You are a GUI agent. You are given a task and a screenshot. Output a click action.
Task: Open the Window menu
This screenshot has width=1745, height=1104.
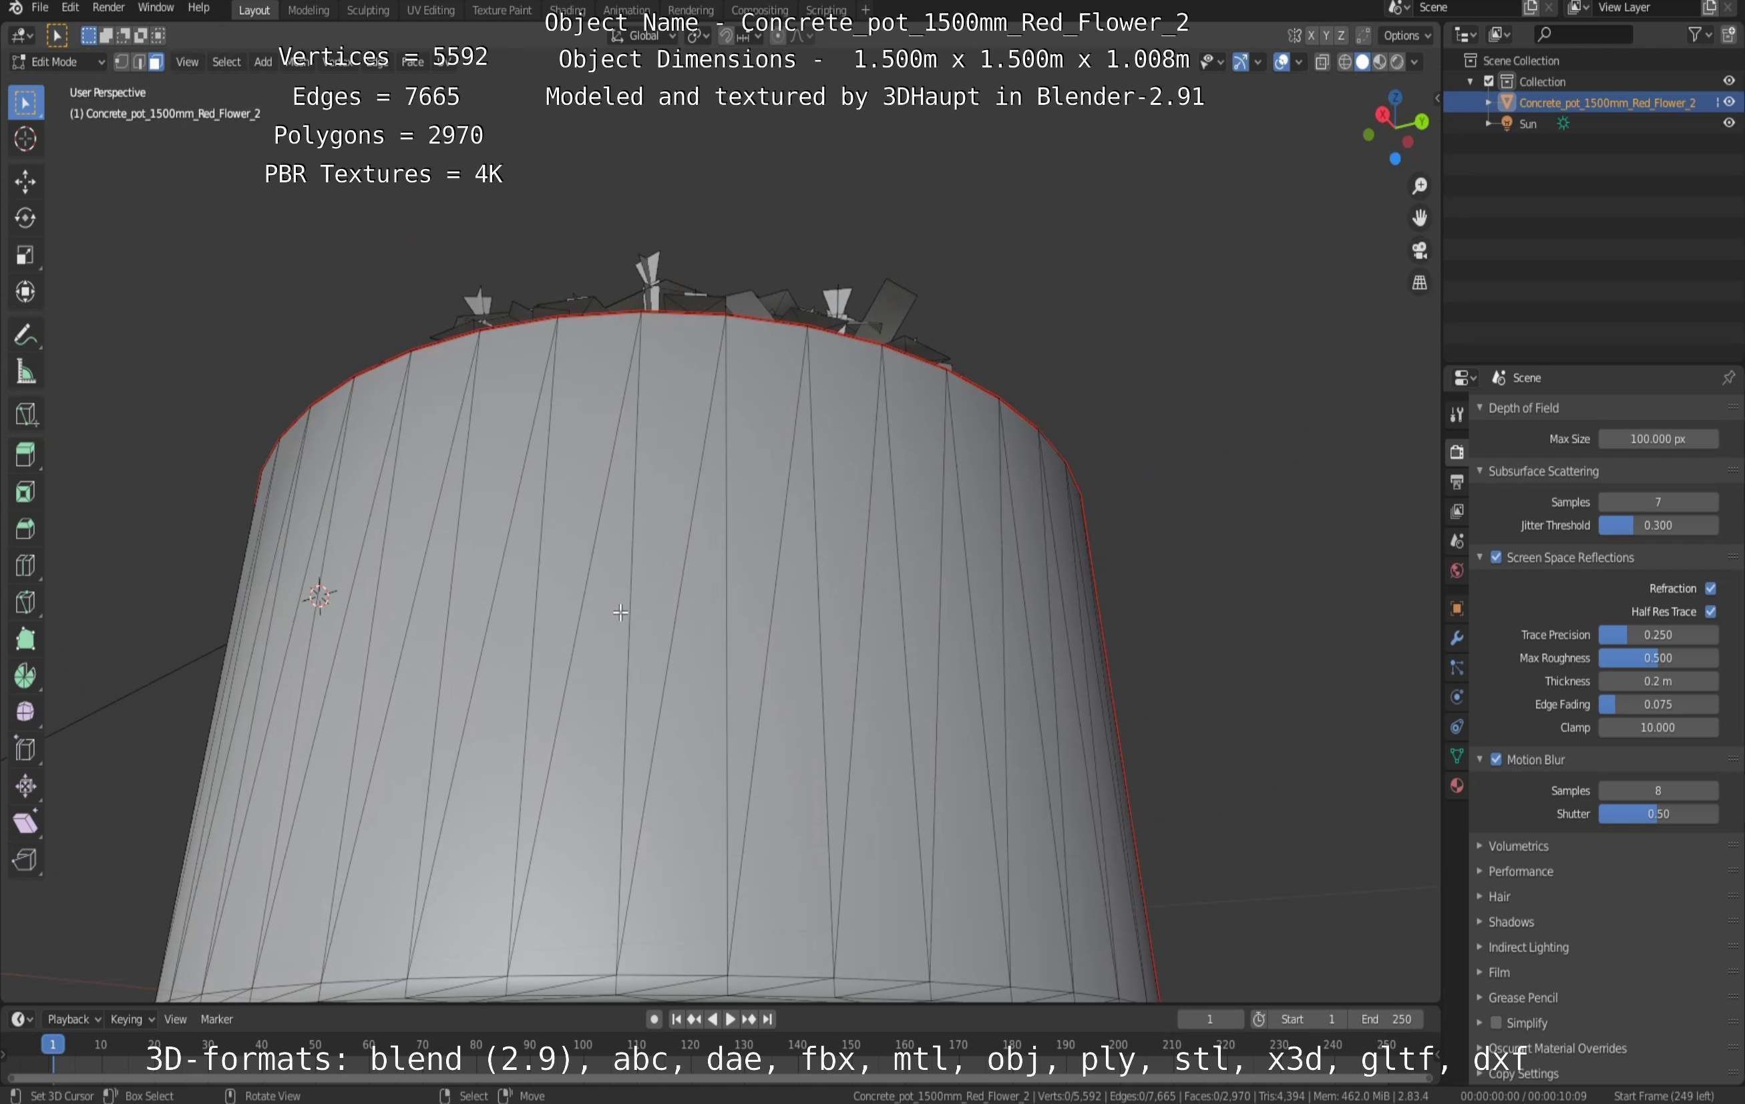click(x=156, y=8)
